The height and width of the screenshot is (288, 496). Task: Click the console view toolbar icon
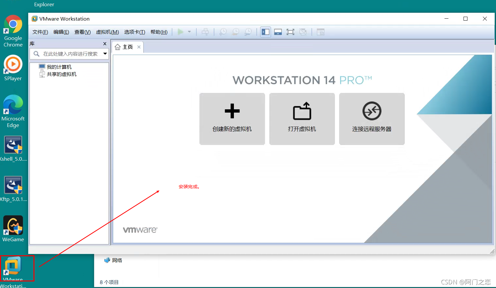point(320,32)
